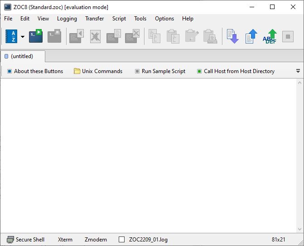The height and width of the screenshot is (246, 304).
Task: Click the Download file icon with purple arrow
Action: (x=233, y=36)
